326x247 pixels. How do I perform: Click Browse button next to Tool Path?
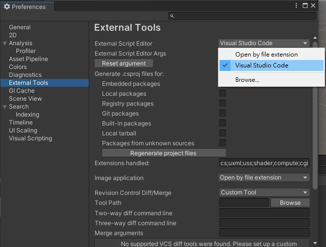(290, 202)
